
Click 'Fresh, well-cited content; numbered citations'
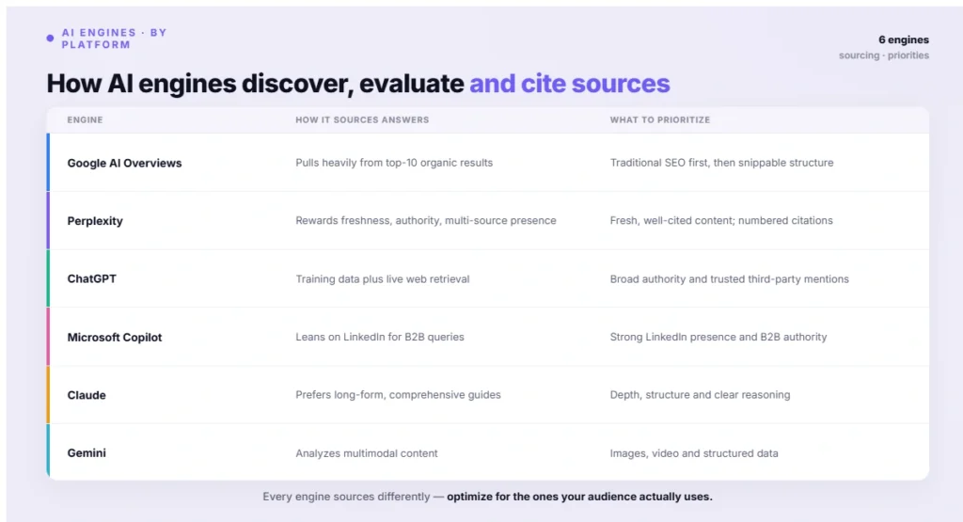pos(721,220)
